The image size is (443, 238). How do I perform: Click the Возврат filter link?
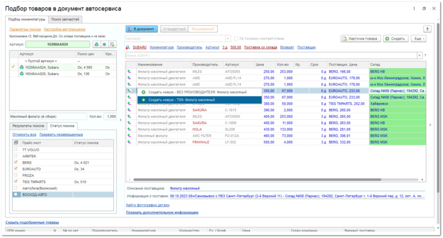coord(287,48)
